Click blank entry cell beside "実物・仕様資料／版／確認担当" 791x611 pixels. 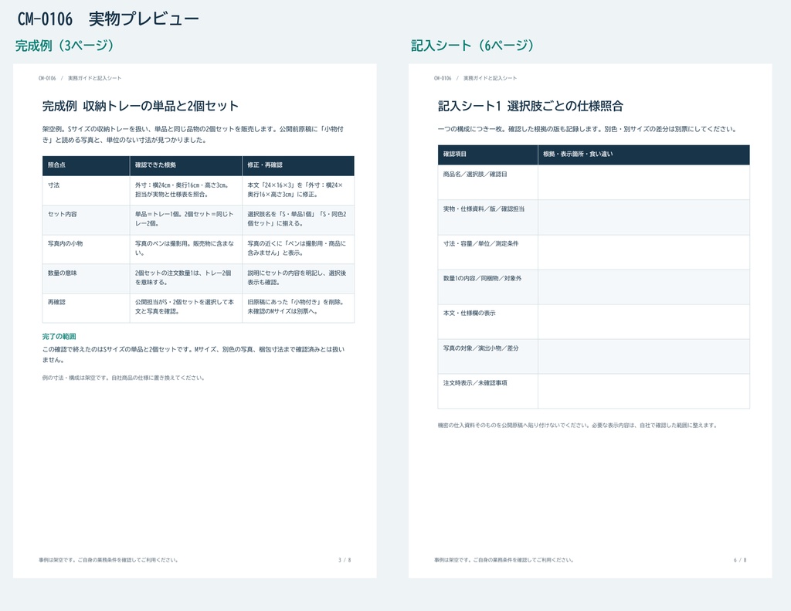643,217
